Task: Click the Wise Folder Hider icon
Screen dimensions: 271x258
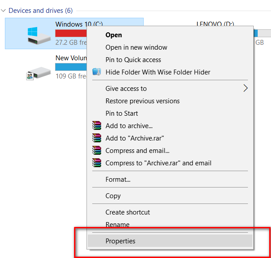Action: (97, 72)
